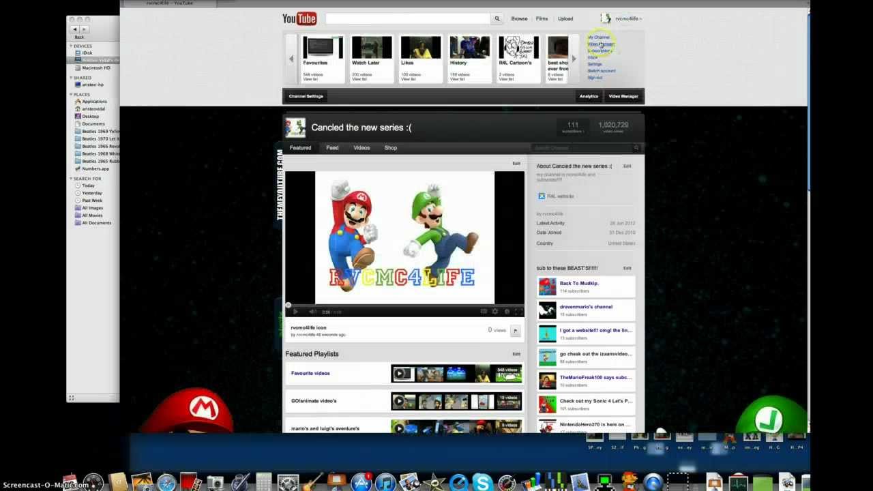Play the featured video
The width and height of the screenshot is (873, 491).
point(295,312)
